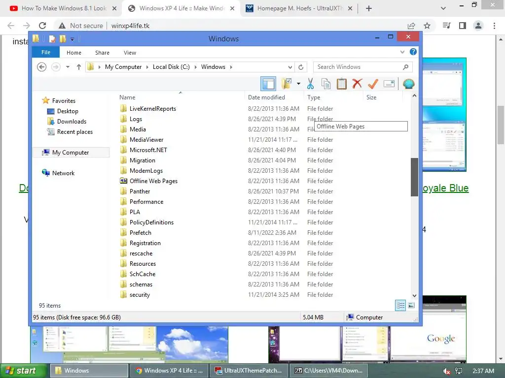Open the Home ribbon tab
Viewport: 505px width, 378px height.
pyautogui.click(x=74, y=52)
